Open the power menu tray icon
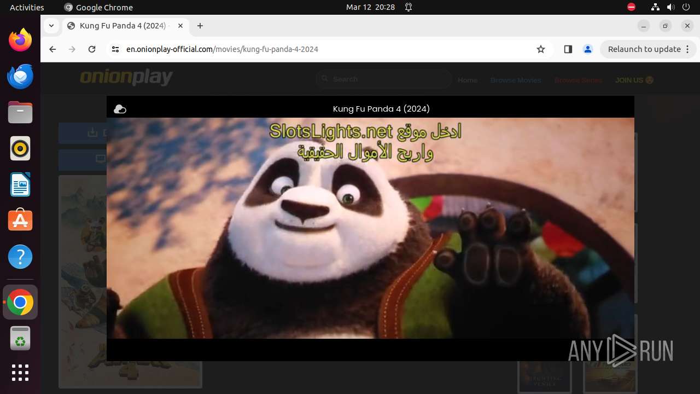 pyautogui.click(x=686, y=7)
